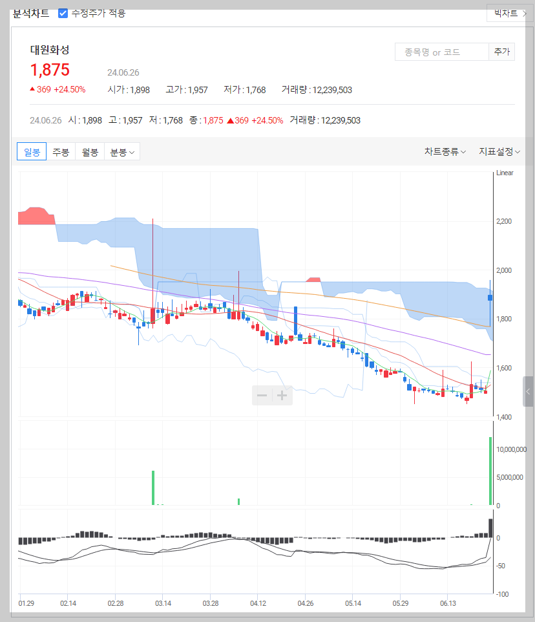Image resolution: width=535 pixels, height=622 pixels.
Task: Open the 빅차트 link
Action: (x=510, y=13)
